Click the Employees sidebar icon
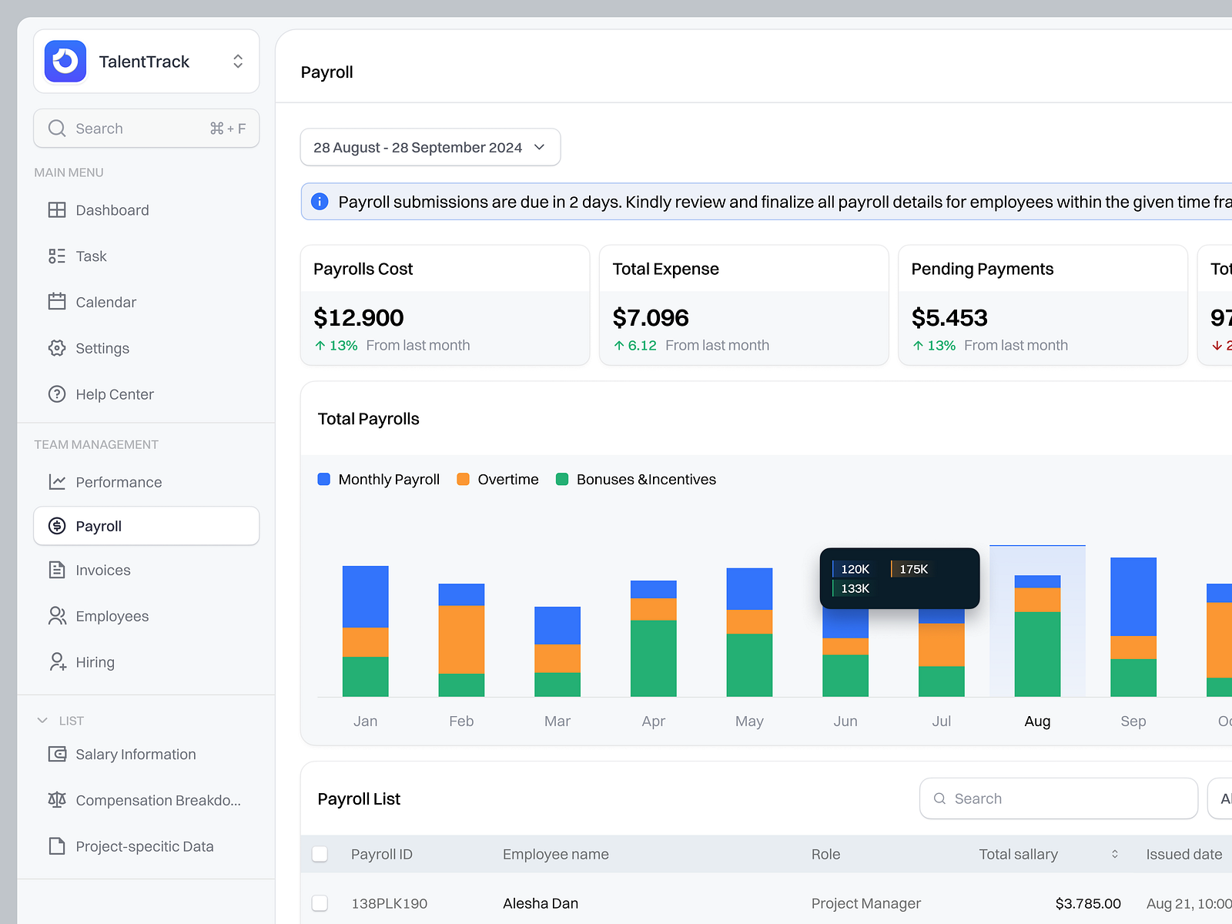This screenshot has width=1232, height=924. click(x=57, y=615)
